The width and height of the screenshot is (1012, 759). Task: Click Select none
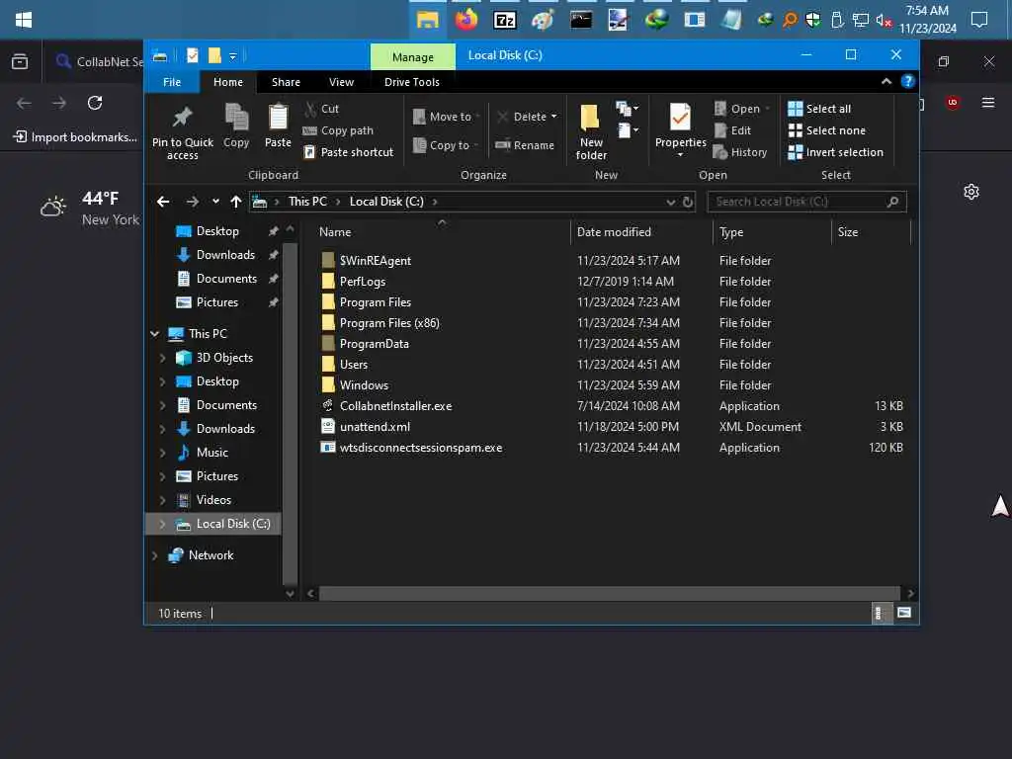point(826,130)
